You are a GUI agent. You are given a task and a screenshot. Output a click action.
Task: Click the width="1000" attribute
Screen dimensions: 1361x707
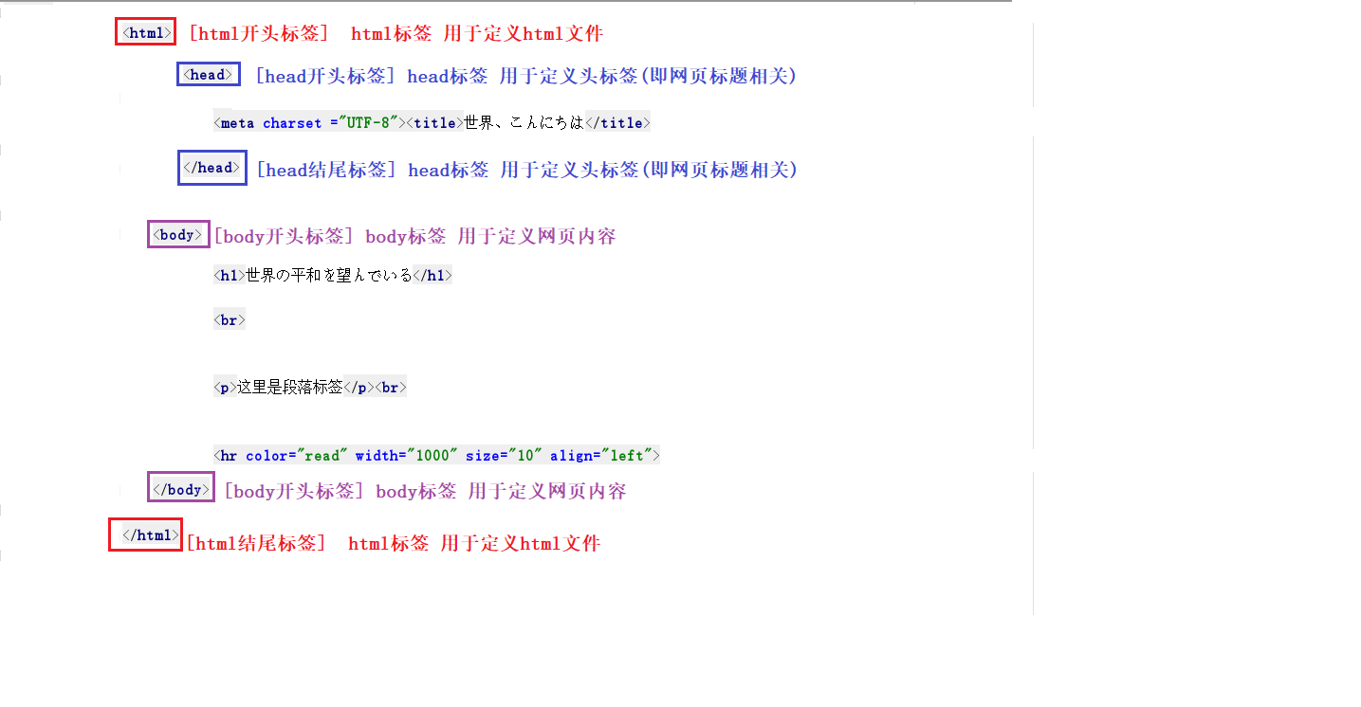[x=407, y=456]
